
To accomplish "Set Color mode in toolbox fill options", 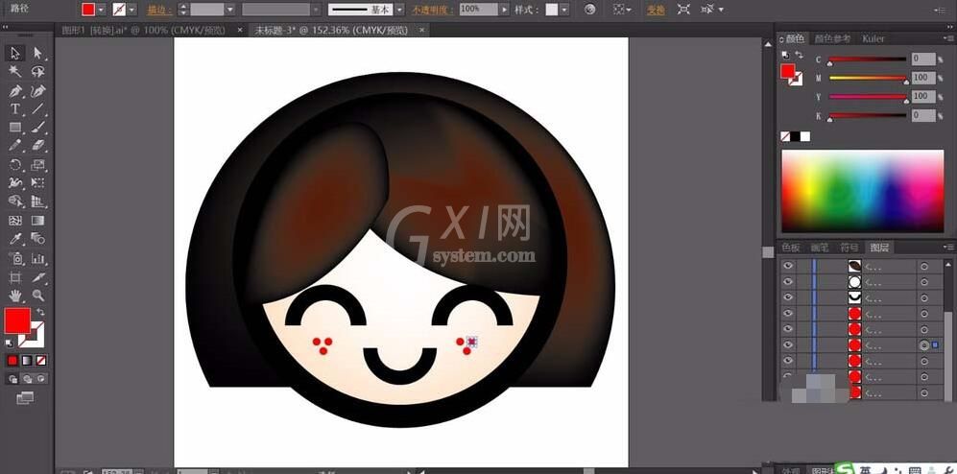I will tap(12, 361).
